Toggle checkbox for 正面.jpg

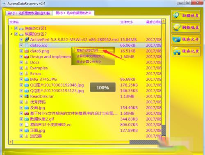[x=21, y=130]
